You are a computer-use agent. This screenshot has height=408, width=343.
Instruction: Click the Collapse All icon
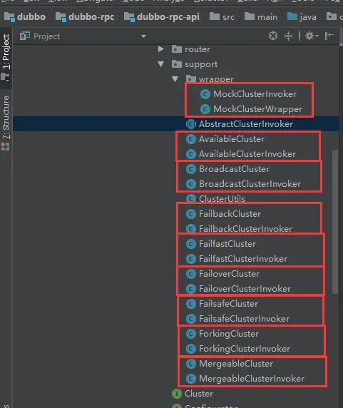click(x=288, y=36)
